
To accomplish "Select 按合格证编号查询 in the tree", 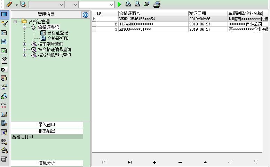I will [55, 50].
